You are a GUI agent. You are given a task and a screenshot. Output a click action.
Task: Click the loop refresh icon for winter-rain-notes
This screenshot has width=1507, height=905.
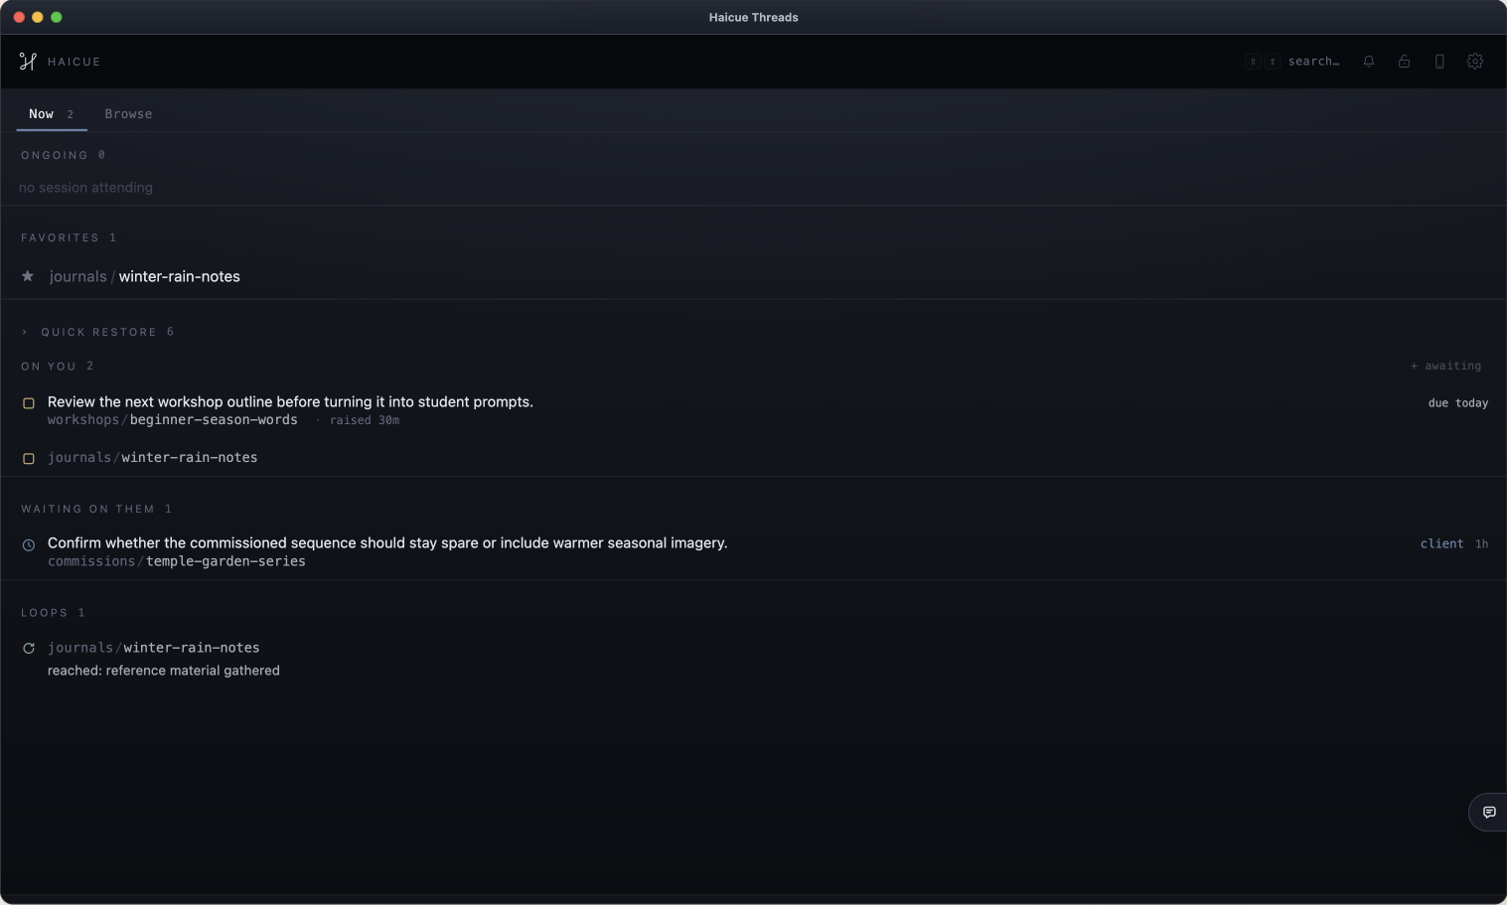pyautogui.click(x=29, y=649)
